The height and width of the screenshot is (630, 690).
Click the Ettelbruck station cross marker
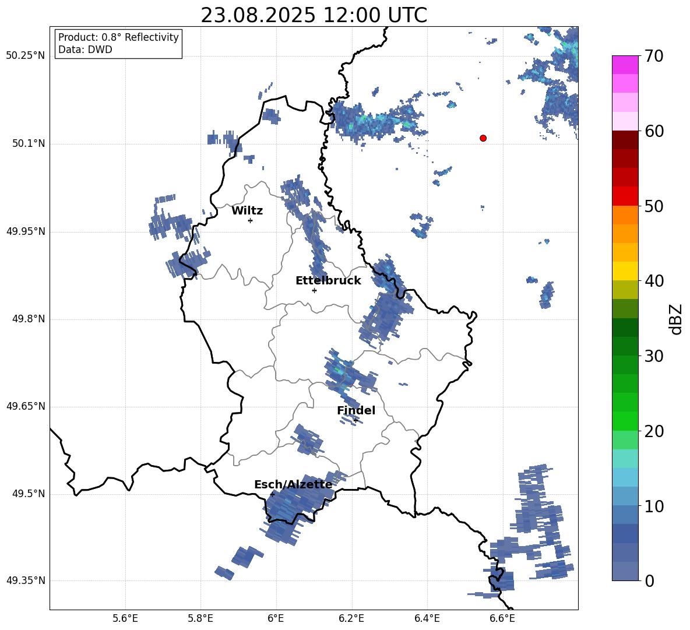314,290
